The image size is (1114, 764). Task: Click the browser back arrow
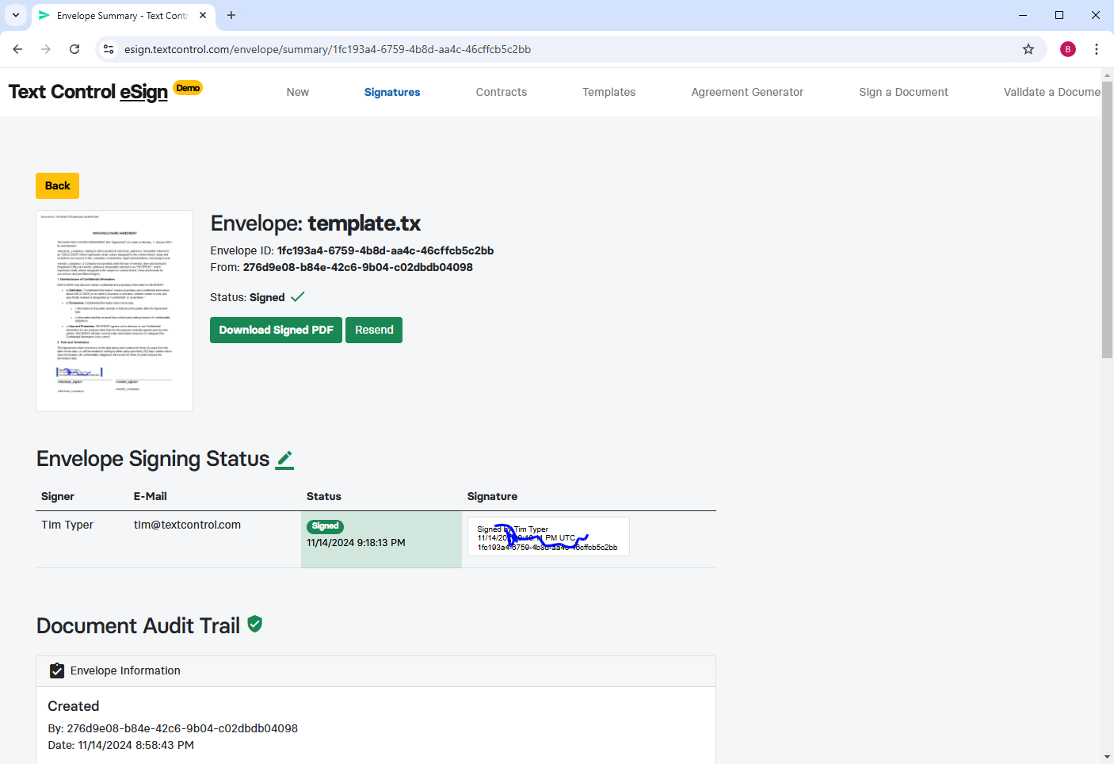point(17,49)
